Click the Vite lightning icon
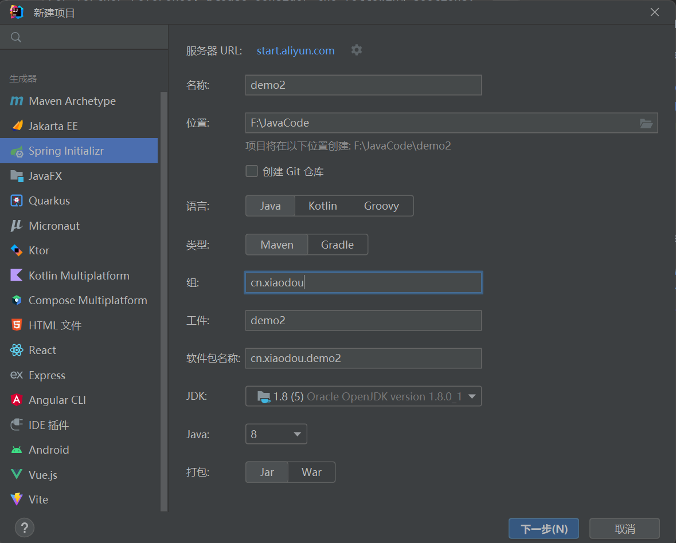The image size is (676, 543). pos(17,499)
